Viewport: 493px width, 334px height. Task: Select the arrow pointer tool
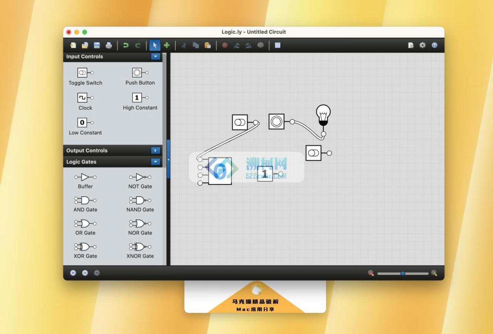point(155,45)
